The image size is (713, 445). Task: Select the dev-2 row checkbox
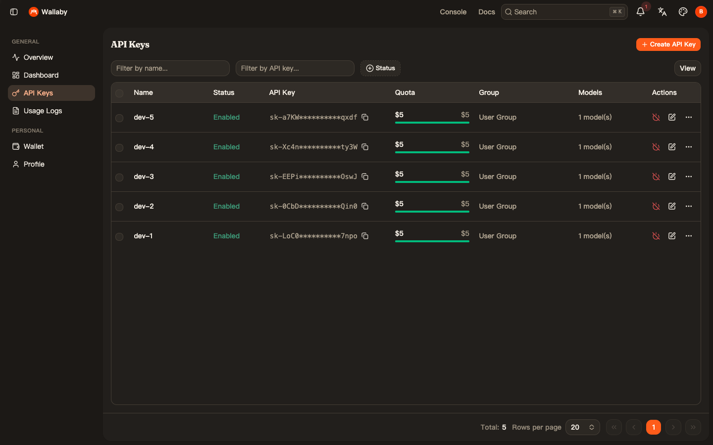[119, 207]
